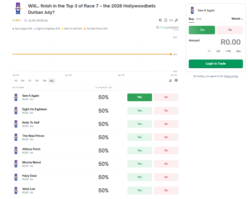Switch to the Buy tab
The height and width of the screenshot is (199, 248).
click(x=191, y=19)
